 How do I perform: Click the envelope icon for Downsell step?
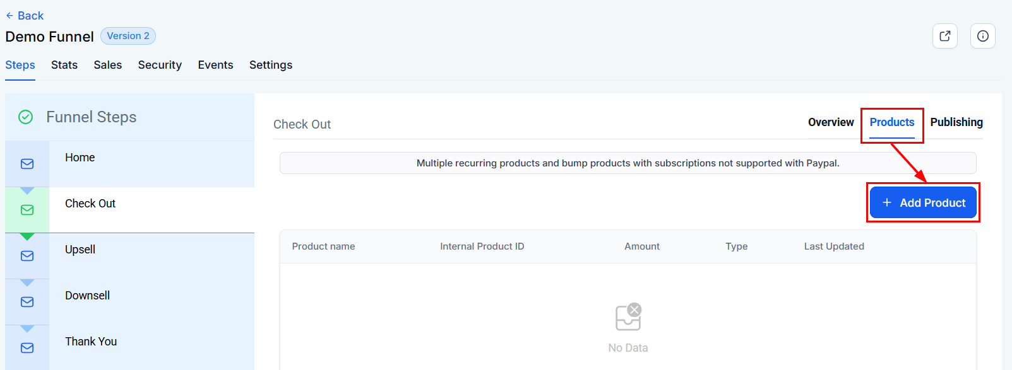tap(27, 302)
